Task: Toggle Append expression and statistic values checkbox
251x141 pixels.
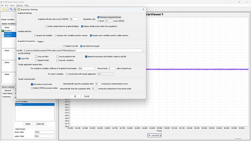Action: click(86, 57)
